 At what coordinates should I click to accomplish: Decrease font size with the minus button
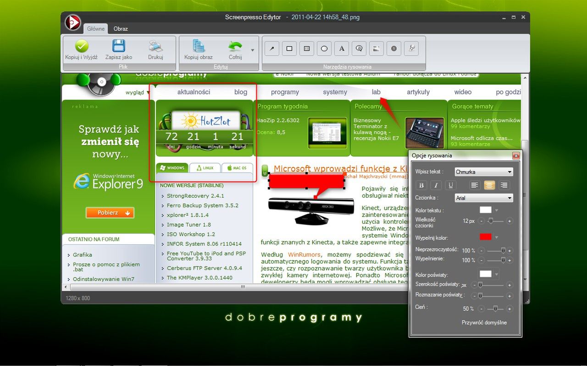coord(481,221)
